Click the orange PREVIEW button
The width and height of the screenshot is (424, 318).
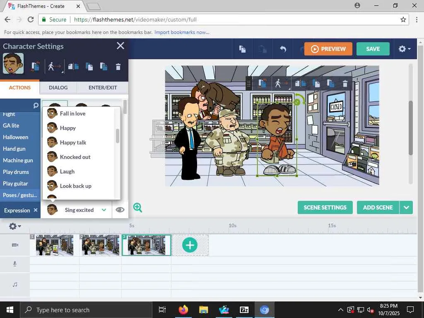pyautogui.click(x=328, y=49)
